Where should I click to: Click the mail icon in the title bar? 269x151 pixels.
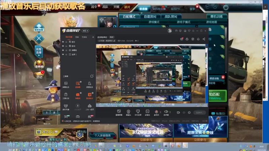coord(176,31)
